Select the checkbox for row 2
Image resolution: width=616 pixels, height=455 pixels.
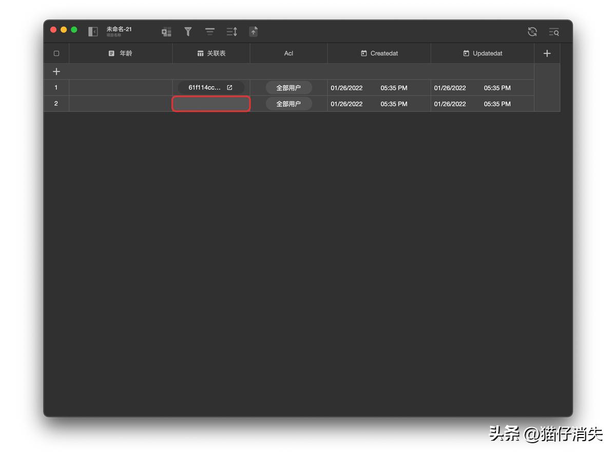(x=56, y=104)
